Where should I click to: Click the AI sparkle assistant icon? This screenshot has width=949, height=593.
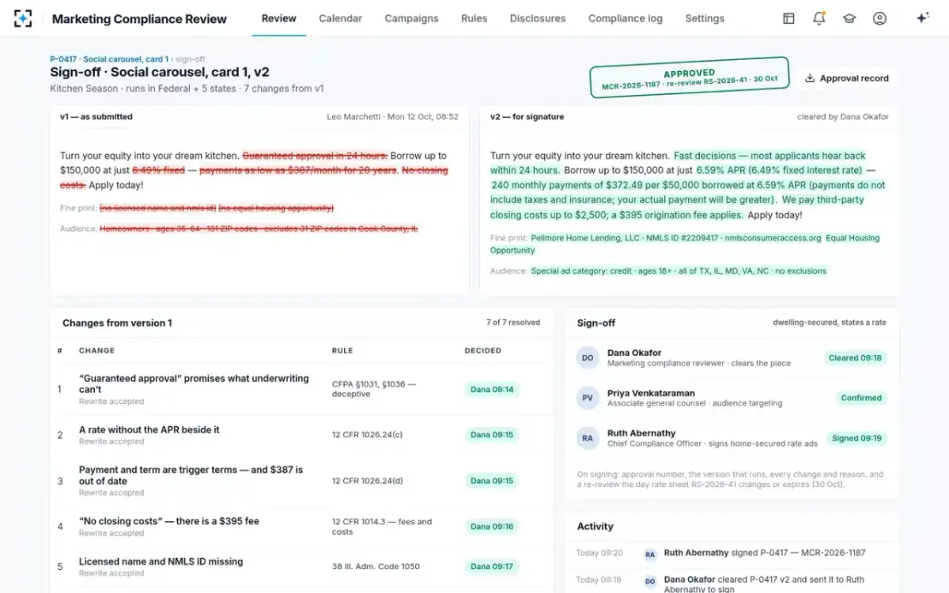coord(922,18)
